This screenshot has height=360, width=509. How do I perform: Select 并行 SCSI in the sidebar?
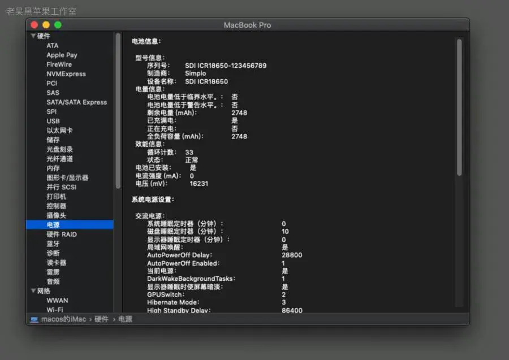click(x=61, y=187)
